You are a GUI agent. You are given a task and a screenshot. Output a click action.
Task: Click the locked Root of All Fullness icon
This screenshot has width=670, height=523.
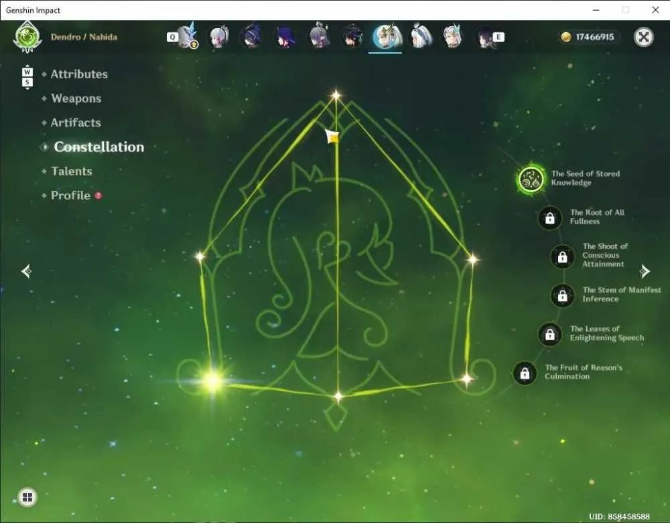(550, 218)
